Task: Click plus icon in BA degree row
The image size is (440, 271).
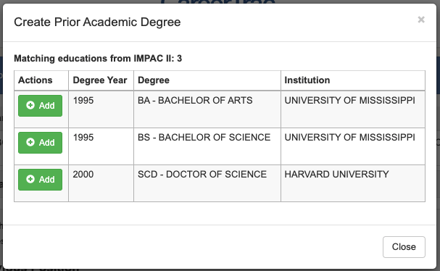Action: (30, 105)
